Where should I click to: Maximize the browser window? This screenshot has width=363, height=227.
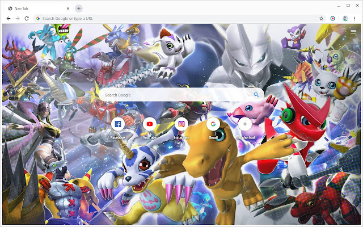[348, 5]
